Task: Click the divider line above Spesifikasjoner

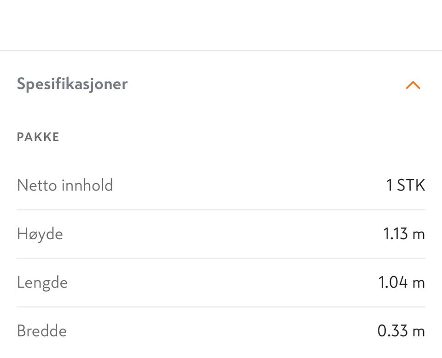Action: [x=221, y=51]
